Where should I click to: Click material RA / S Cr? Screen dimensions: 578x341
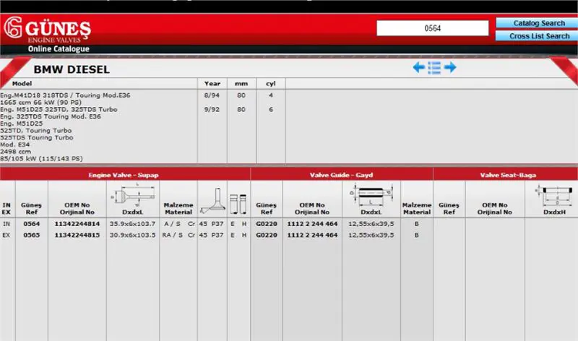[x=178, y=235]
